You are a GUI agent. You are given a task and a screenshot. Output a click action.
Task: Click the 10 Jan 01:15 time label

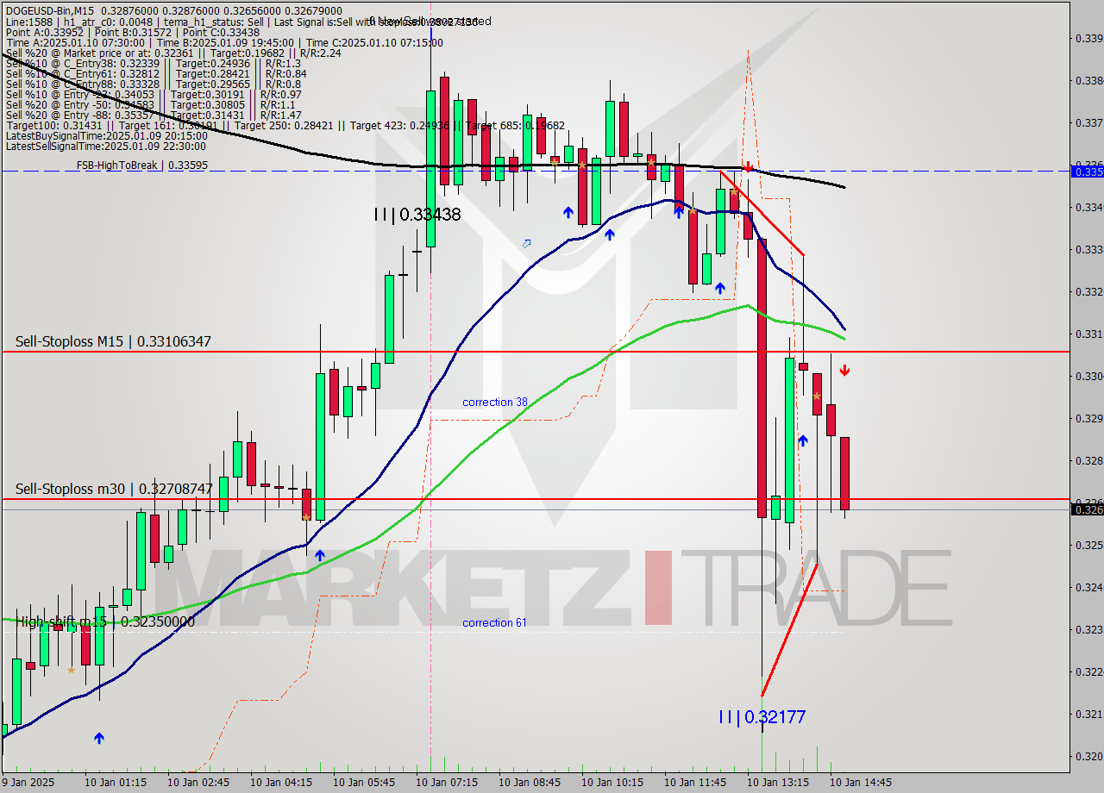pyautogui.click(x=116, y=783)
